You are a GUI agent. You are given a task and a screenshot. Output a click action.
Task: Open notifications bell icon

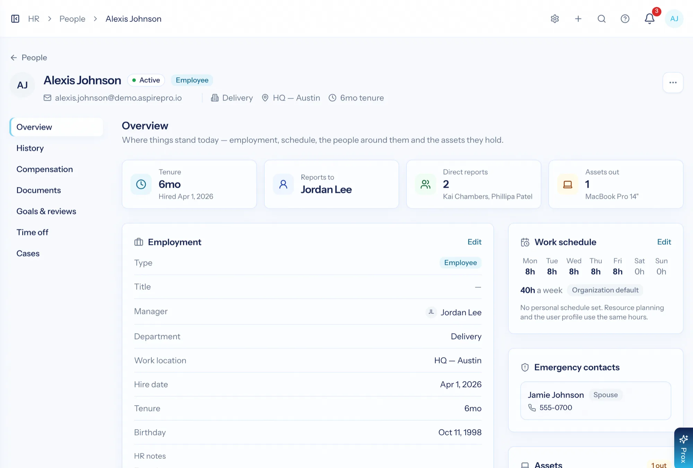[649, 19]
